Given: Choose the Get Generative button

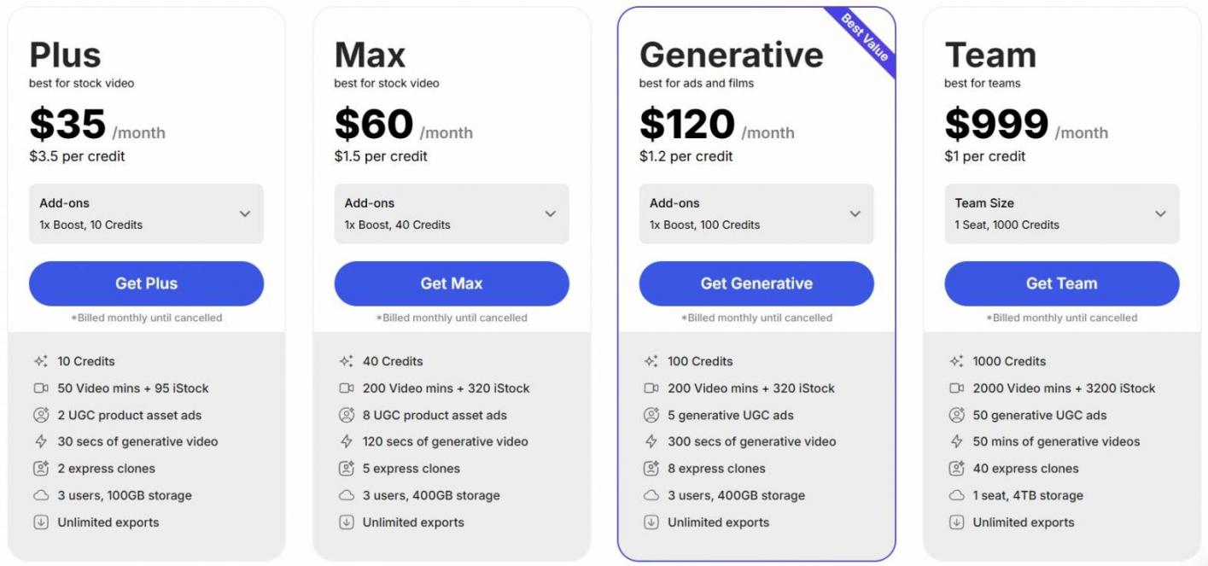Looking at the screenshot, I should tap(756, 283).
